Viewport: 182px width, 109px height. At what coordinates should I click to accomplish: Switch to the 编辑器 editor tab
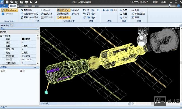(x=22, y=6)
